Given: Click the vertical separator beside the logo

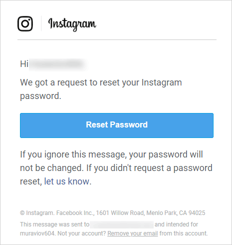Looking at the screenshot, I should click(41, 23).
